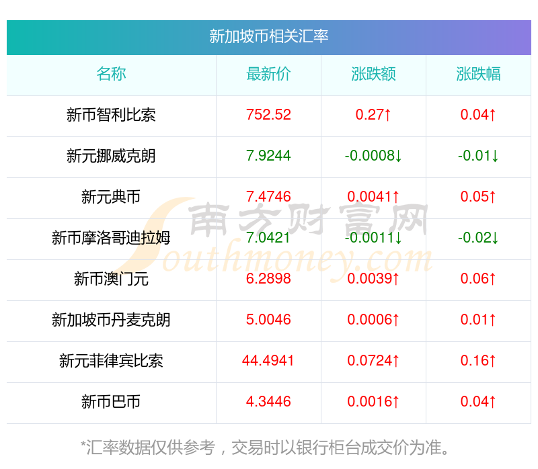Click the 名称 column header
538x469 pixels.
(111, 74)
